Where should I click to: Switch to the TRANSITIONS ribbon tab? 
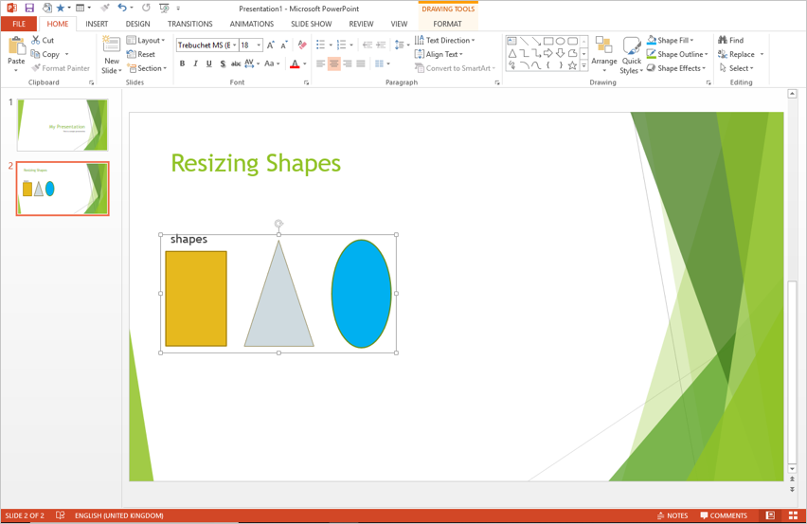189,24
